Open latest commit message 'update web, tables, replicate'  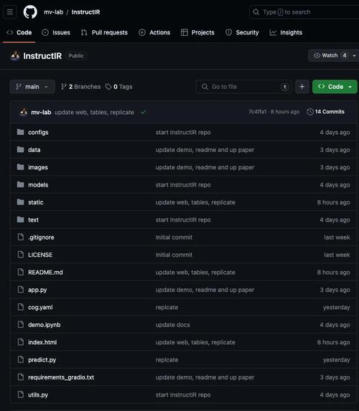(94, 112)
